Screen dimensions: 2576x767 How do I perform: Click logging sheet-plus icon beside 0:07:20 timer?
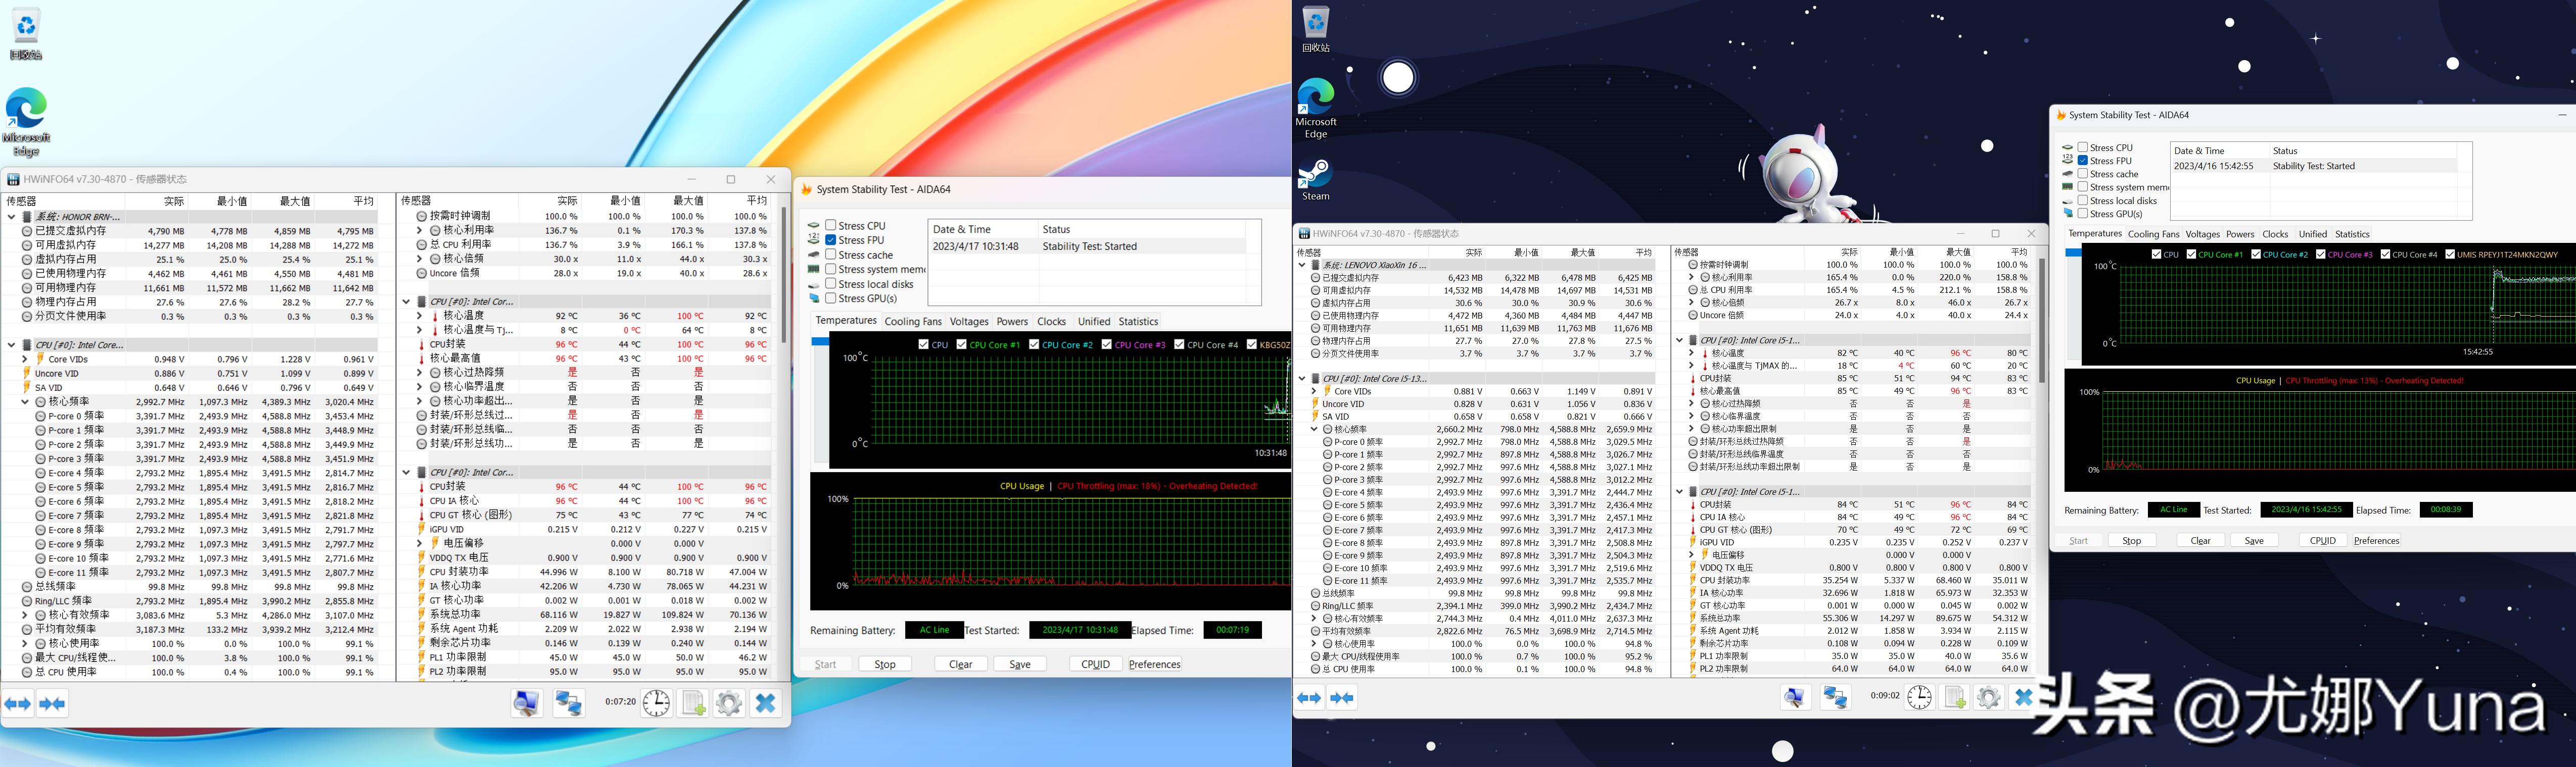[693, 704]
